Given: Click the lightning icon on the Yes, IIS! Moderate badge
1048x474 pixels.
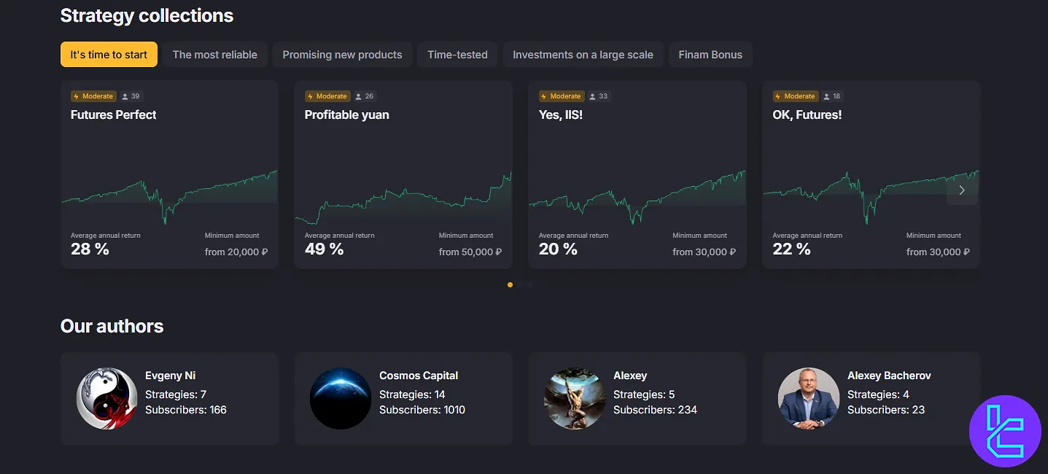Looking at the screenshot, I should (x=544, y=96).
